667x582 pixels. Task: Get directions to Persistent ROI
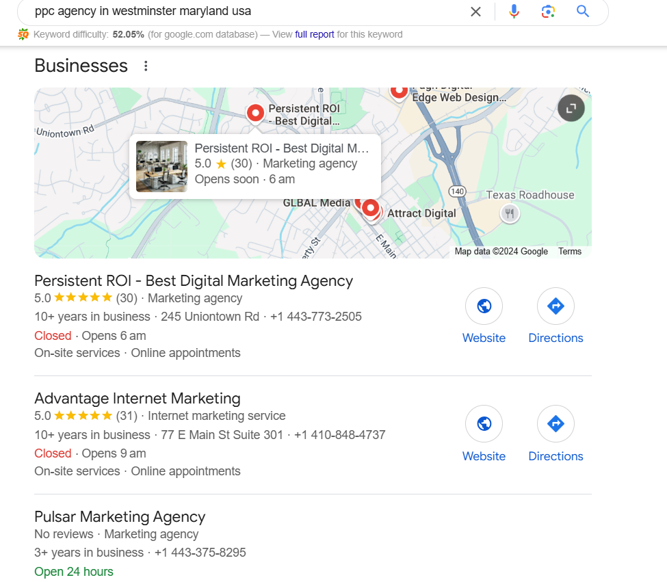555,306
